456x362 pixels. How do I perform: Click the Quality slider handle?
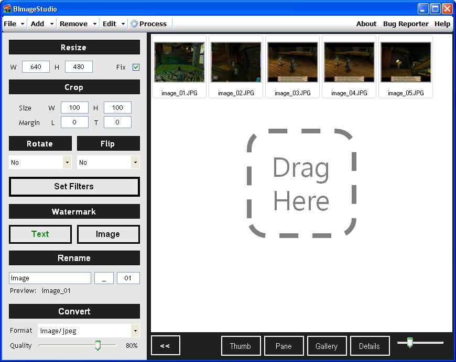coord(97,345)
